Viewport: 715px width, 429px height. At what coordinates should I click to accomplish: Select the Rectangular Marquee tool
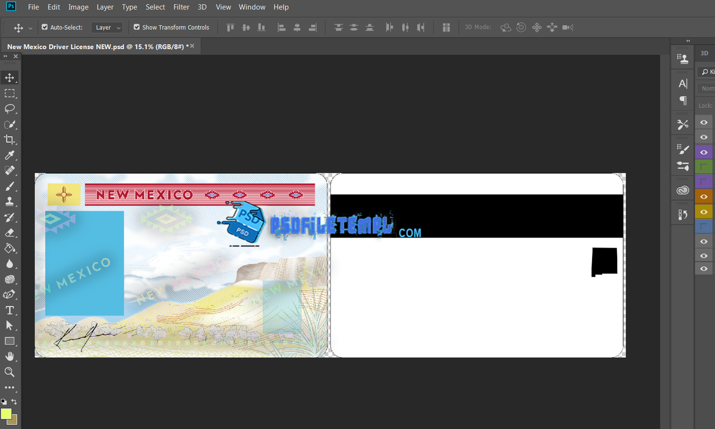9,93
